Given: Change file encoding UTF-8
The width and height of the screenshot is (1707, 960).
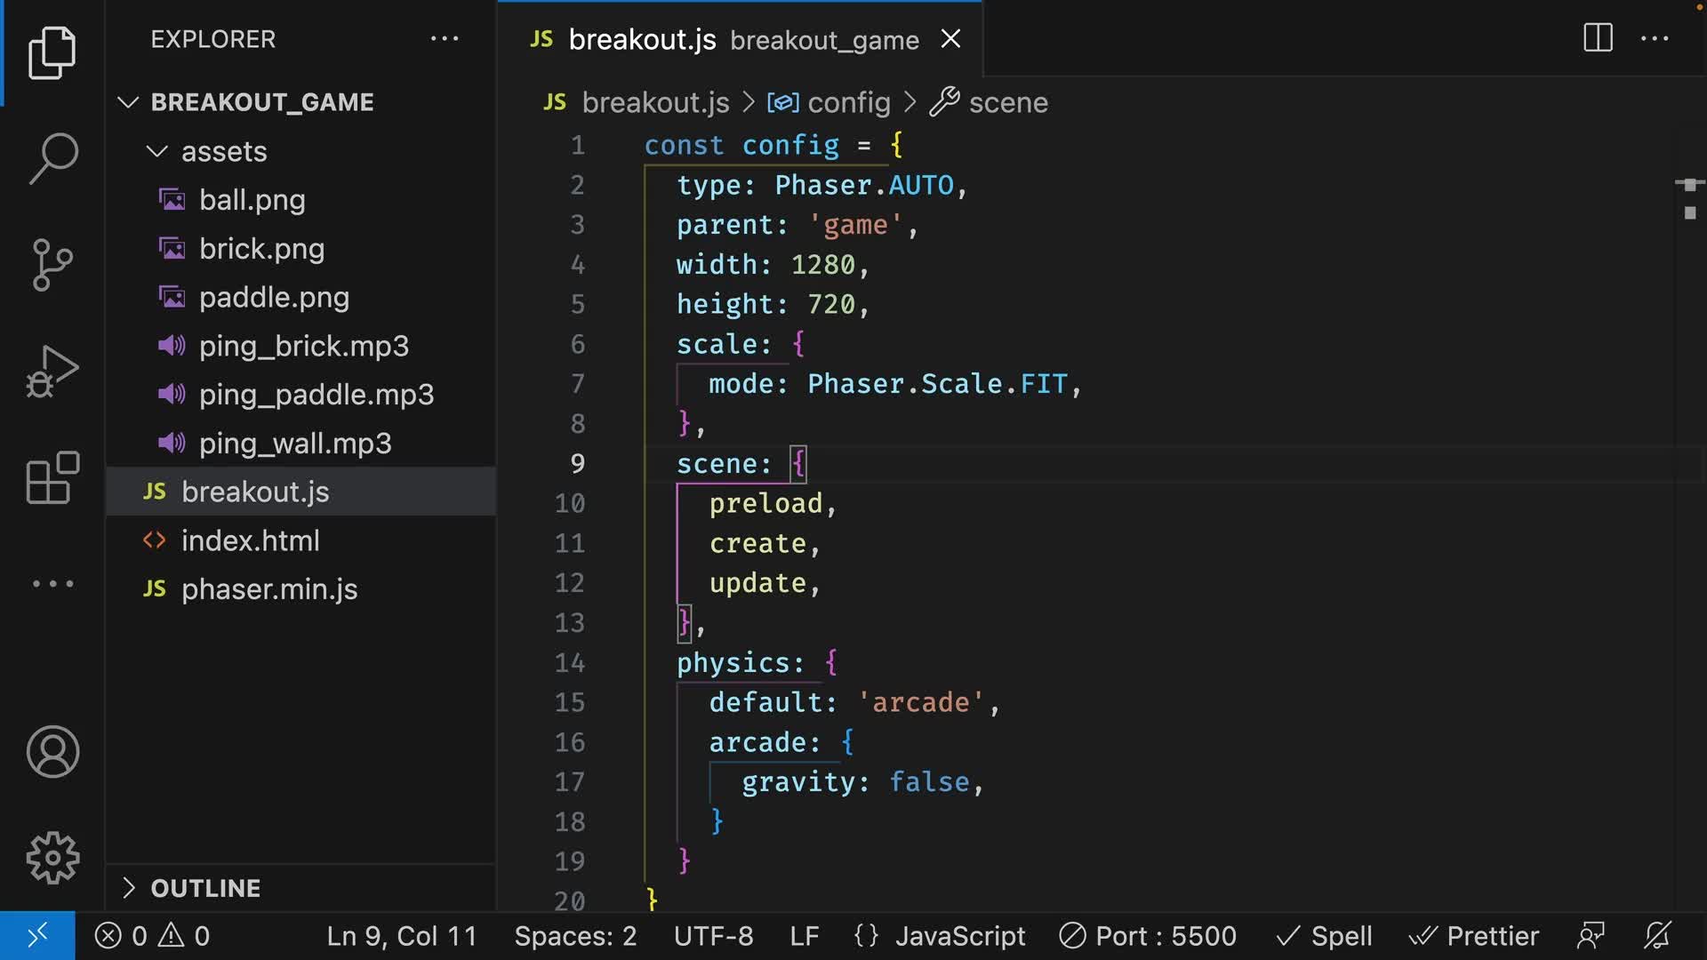Looking at the screenshot, I should 713,936.
